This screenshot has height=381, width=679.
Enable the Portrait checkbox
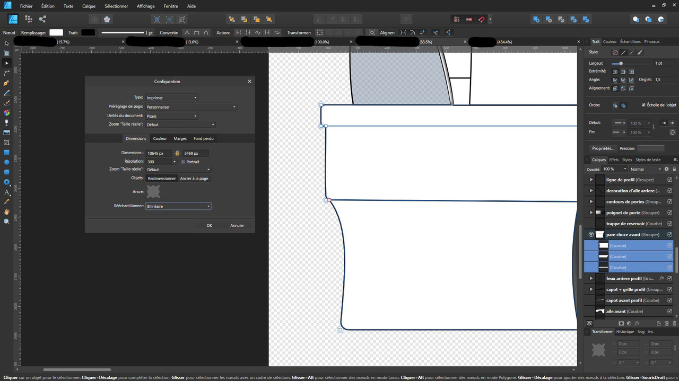[x=183, y=162]
